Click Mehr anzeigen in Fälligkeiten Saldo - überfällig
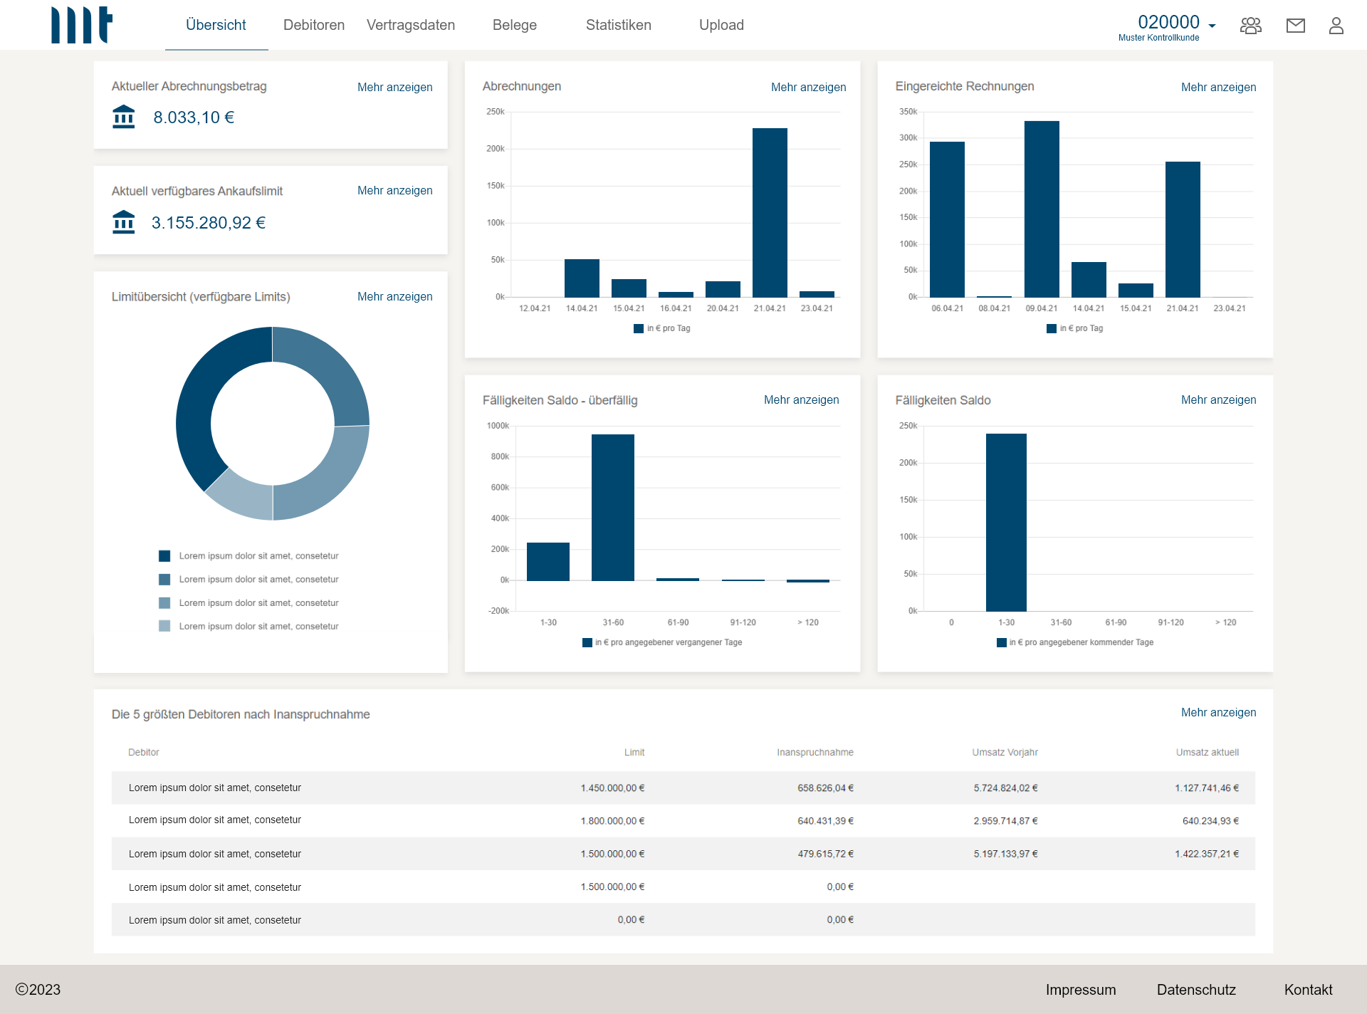Viewport: 1367px width, 1014px height. 802,399
